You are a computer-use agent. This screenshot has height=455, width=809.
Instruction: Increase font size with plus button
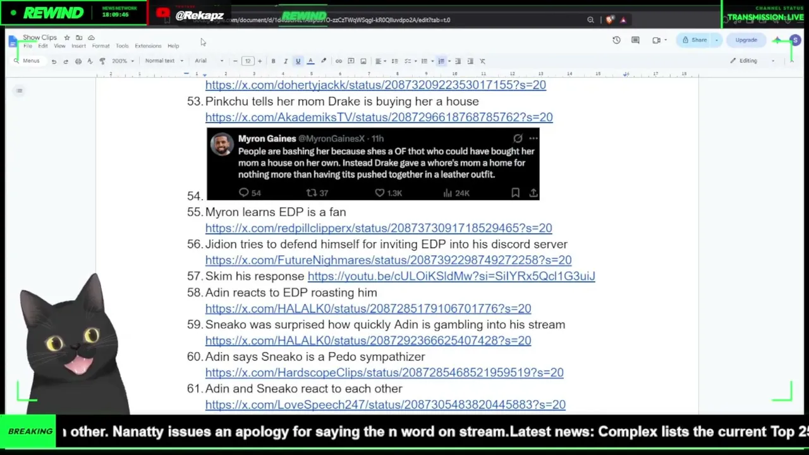click(260, 61)
